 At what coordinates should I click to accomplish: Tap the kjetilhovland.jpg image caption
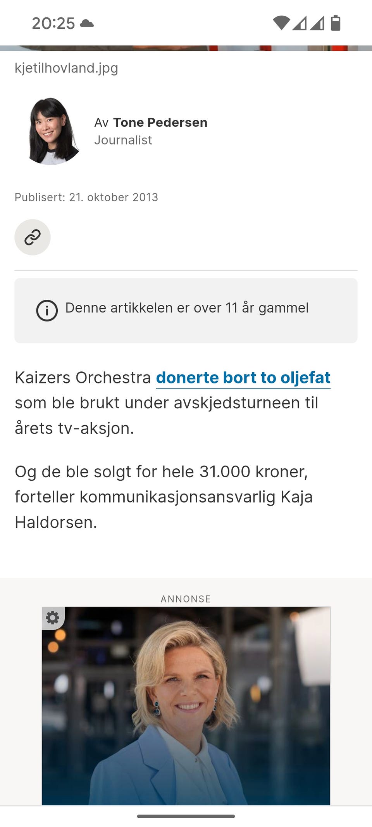(x=66, y=68)
